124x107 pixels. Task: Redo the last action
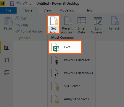coord(25,4)
